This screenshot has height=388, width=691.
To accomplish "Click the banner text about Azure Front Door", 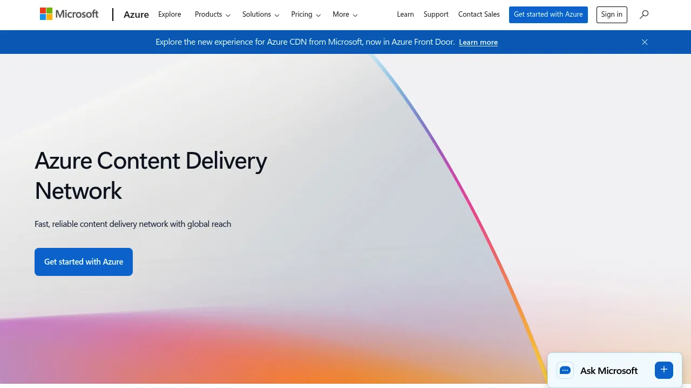I will click(x=305, y=42).
